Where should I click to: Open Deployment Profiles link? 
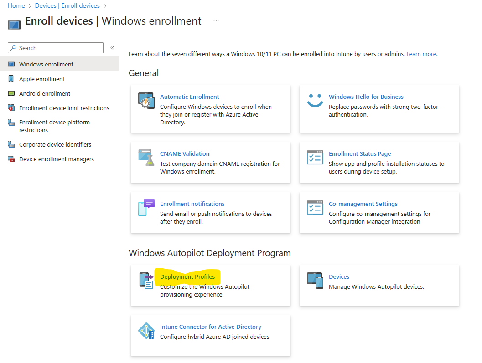pyautogui.click(x=187, y=277)
